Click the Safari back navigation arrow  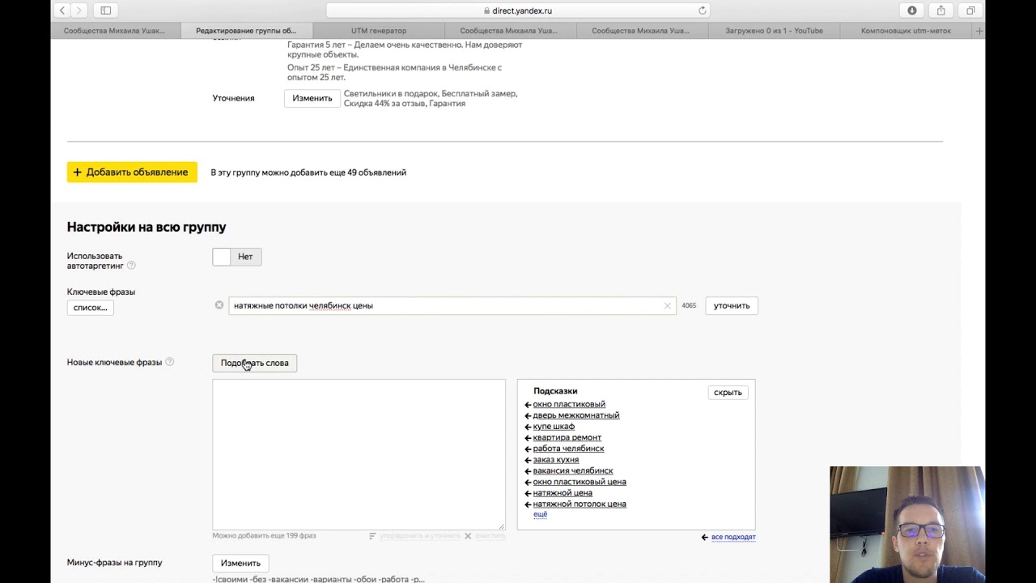click(62, 11)
